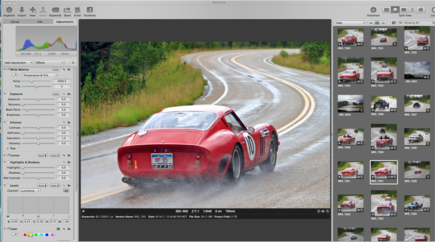Enable the Exposure adjustment checkbox
This screenshot has width=435, height=242.
[x=8, y=94]
